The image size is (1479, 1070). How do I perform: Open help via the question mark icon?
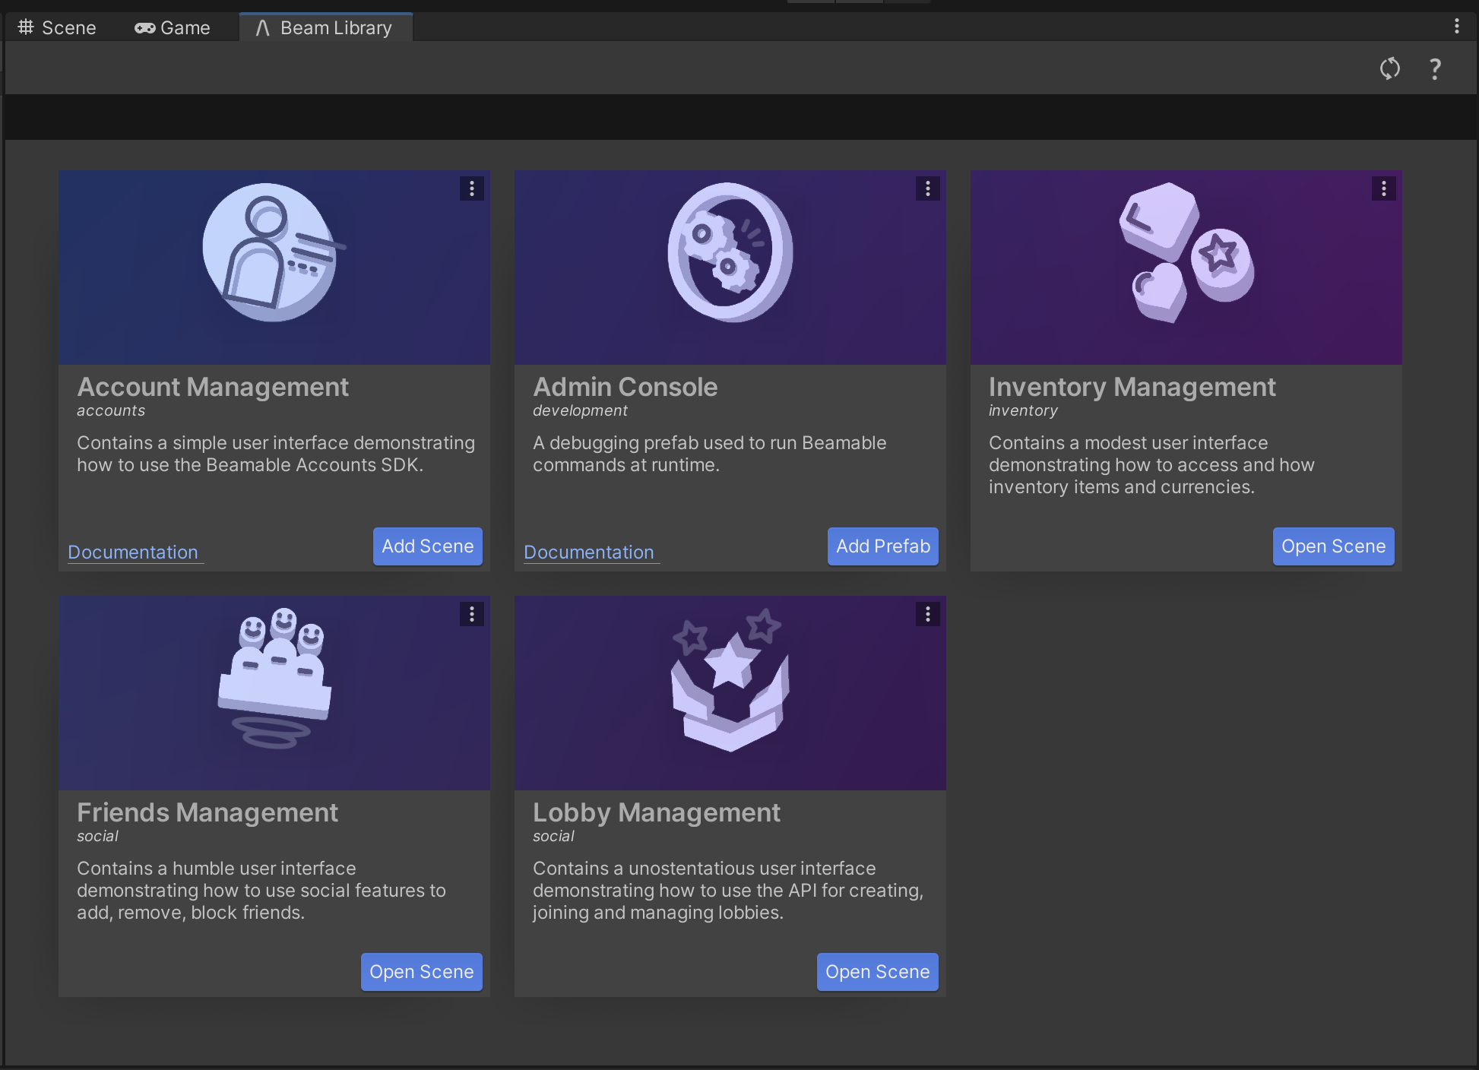[x=1434, y=69]
